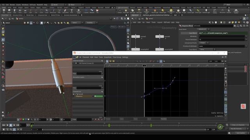Click the jump to first frame button

[x=4, y=125]
